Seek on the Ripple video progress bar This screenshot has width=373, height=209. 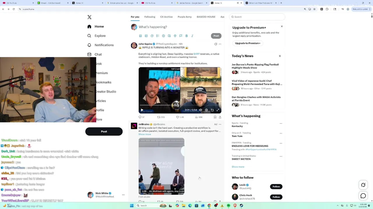[180, 105]
